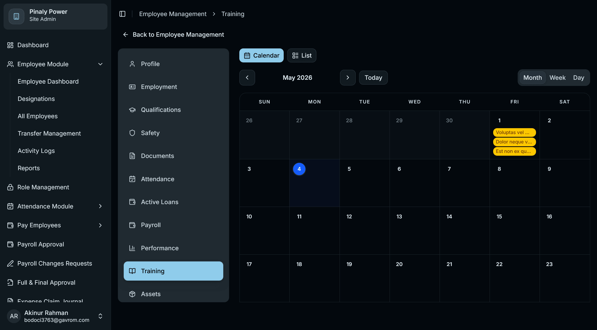Go to next month
The width and height of the screenshot is (597, 330).
click(348, 78)
